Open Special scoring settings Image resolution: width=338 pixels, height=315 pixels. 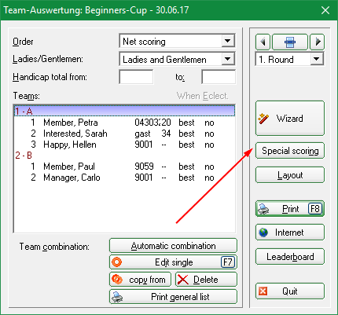pos(290,151)
